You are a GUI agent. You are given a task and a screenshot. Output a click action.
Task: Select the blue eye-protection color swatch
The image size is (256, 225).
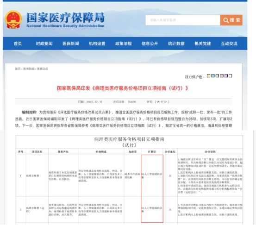213,76
